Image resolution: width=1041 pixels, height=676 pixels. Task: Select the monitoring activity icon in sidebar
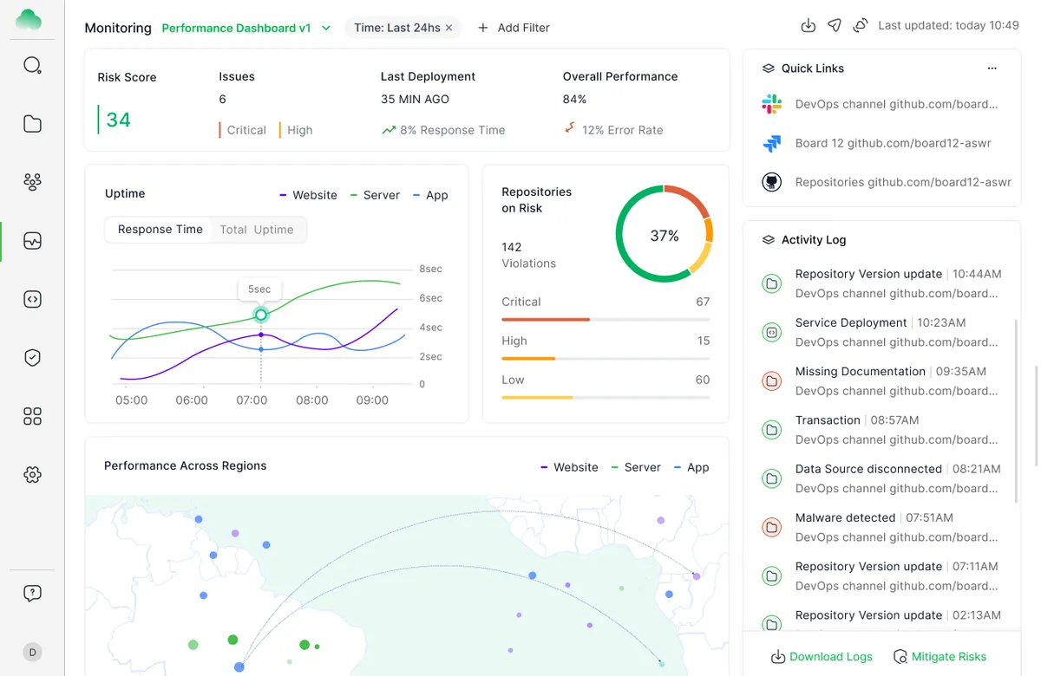[x=32, y=241]
